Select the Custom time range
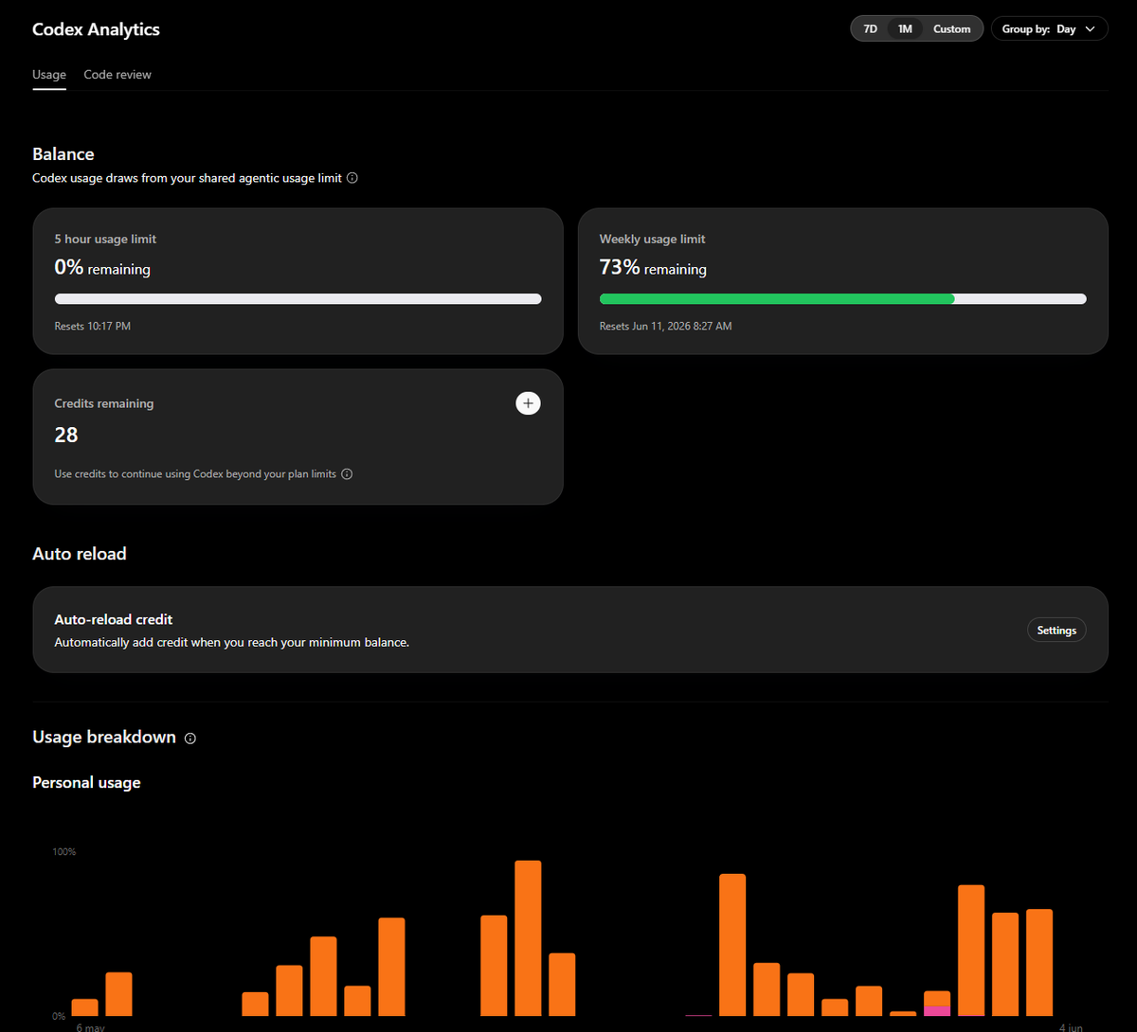Image resolution: width=1137 pixels, height=1032 pixels. [951, 29]
